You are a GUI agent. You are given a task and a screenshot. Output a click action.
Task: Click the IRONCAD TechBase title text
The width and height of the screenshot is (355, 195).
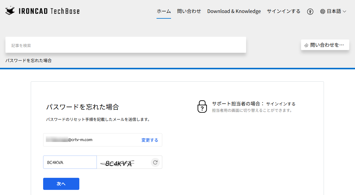[49, 11]
